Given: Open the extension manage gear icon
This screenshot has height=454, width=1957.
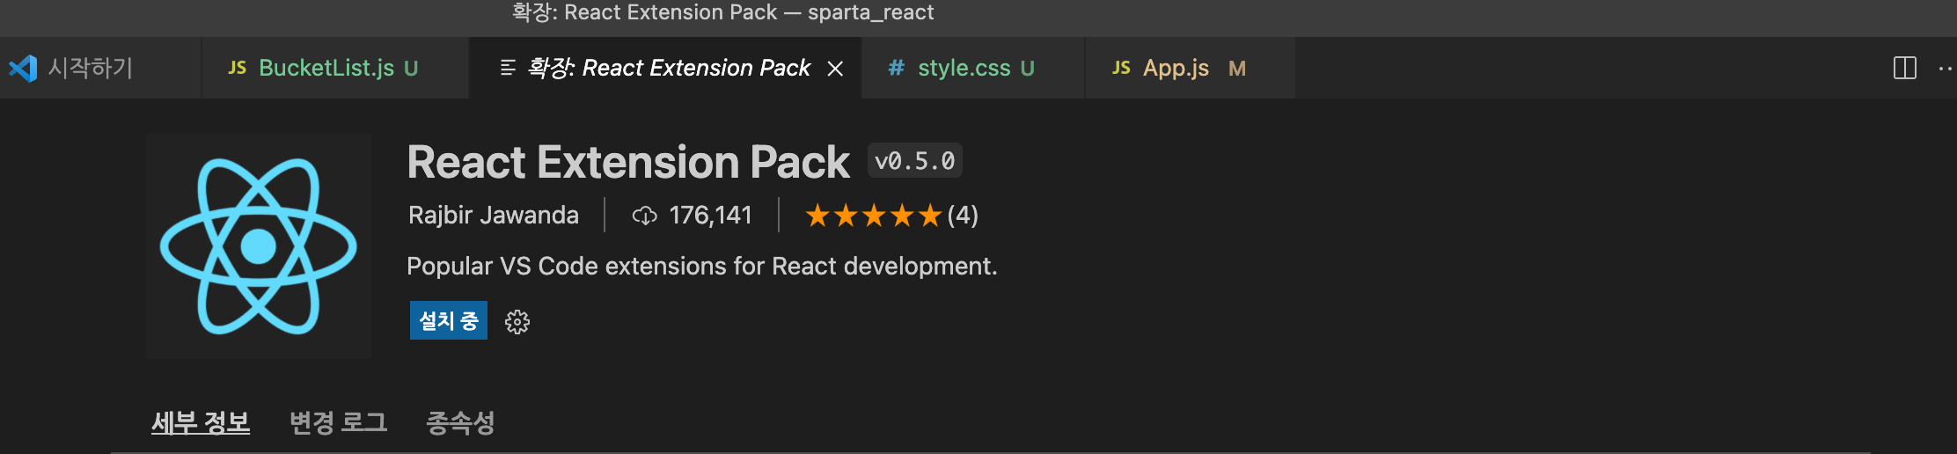Looking at the screenshot, I should point(517,322).
